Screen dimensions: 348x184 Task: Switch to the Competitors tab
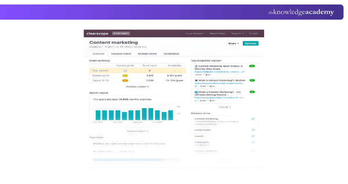click(x=171, y=54)
